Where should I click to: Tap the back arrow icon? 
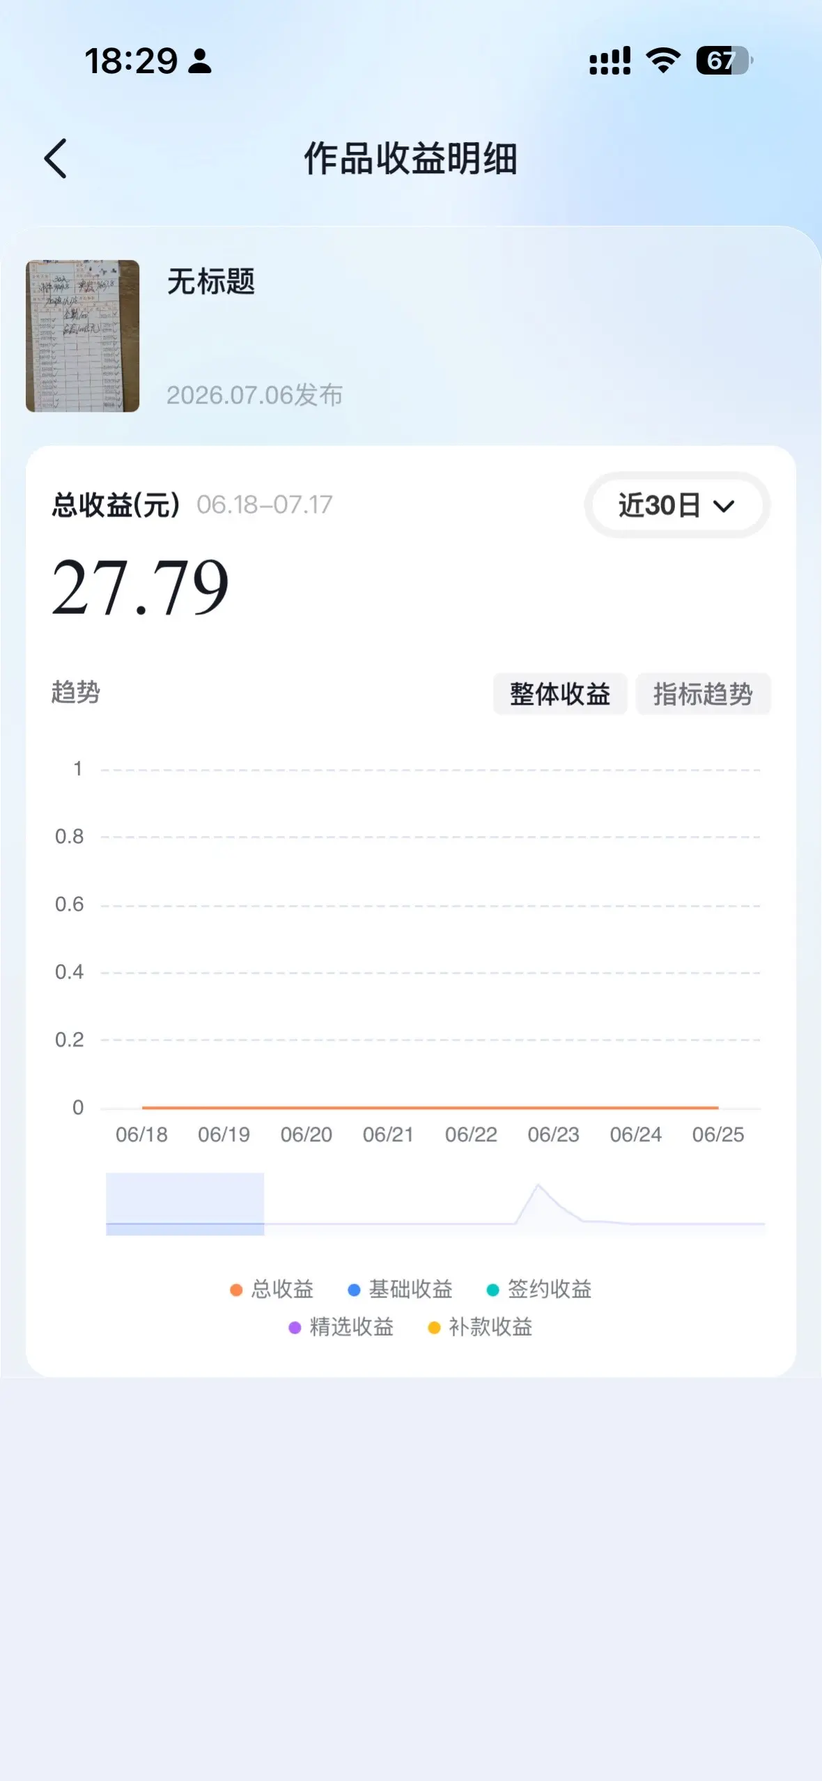[x=56, y=158]
